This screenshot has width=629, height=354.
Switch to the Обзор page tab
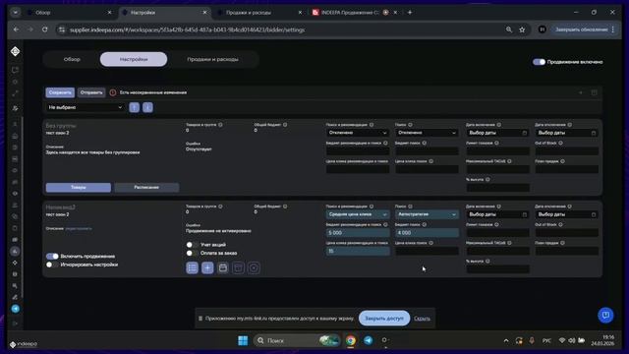point(72,59)
